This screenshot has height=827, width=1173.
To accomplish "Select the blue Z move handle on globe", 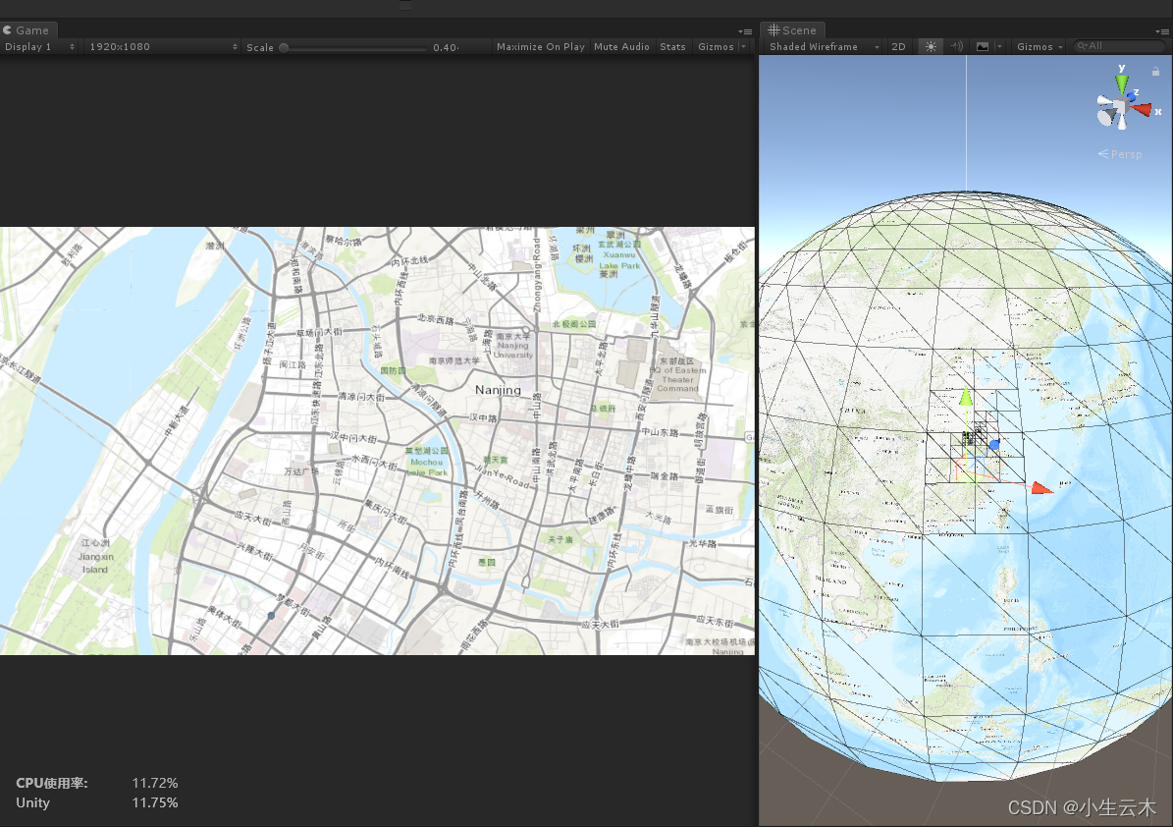I will [x=994, y=445].
